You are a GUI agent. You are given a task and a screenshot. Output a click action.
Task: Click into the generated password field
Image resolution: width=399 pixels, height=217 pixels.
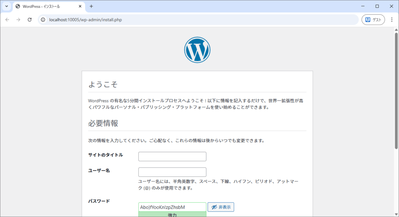[x=172, y=207]
